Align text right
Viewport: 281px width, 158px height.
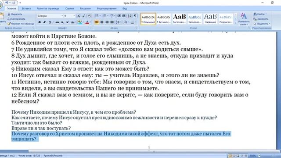point(107,22)
